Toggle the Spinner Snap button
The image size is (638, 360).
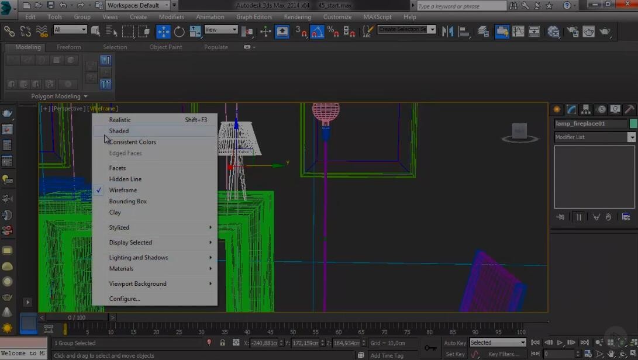(x=349, y=32)
